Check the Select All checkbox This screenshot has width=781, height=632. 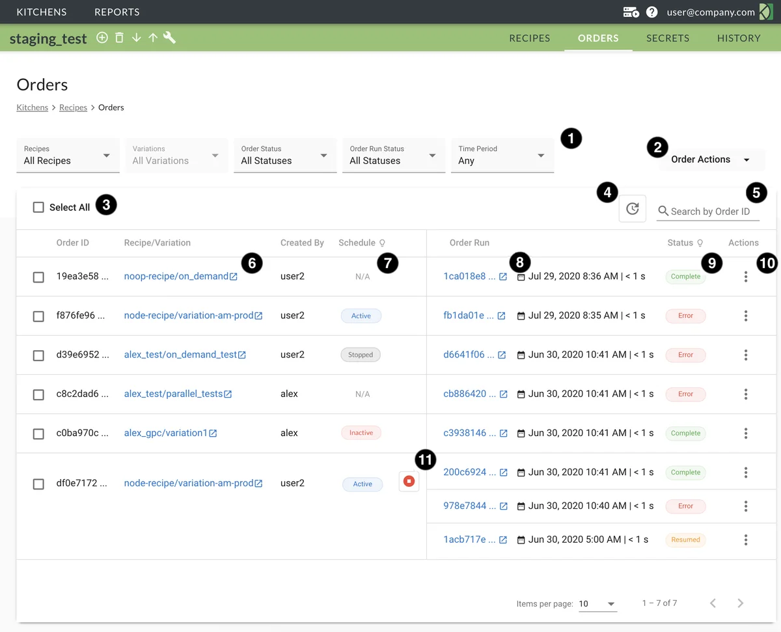(x=38, y=208)
